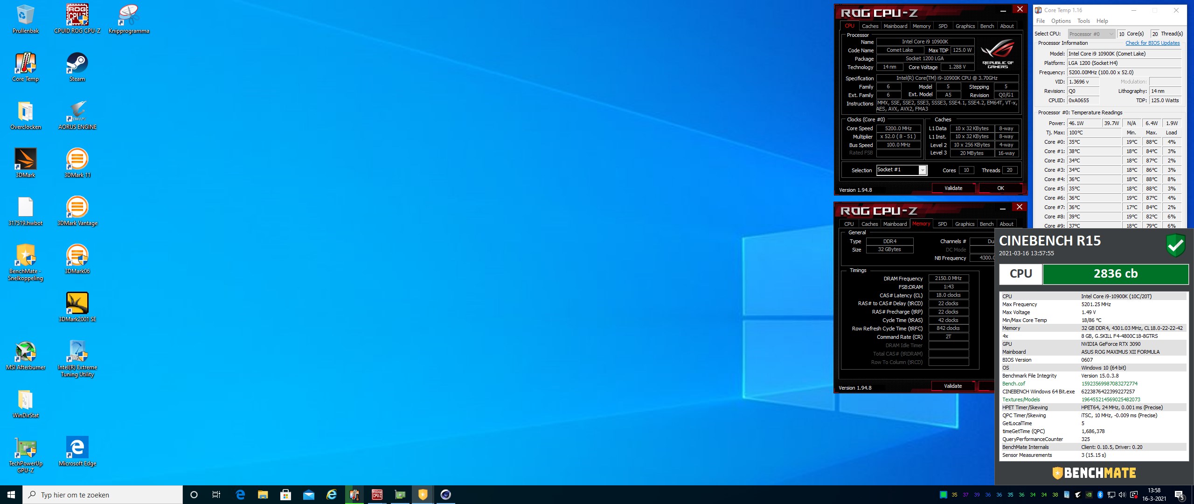Click Bluetooth tray icon
1194x504 pixels.
(1100, 495)
